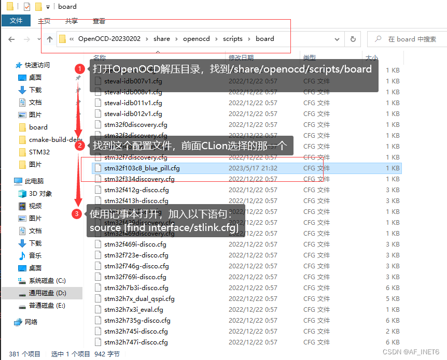The height and width of the screenshot is (360, 447).
Task: Select stm32h7x3i_eval.cfg file
Action: [247, 310]
